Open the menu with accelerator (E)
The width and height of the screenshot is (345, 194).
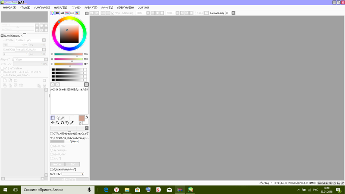(x=25, y=7)
